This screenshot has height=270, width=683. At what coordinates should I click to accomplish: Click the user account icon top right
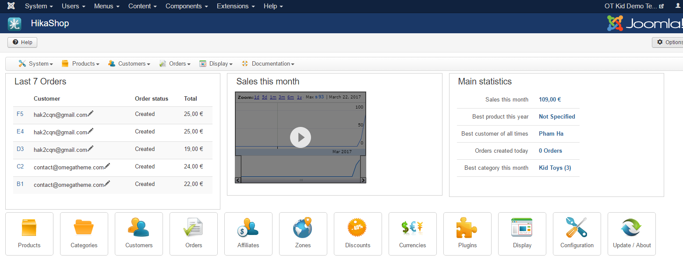679,6
